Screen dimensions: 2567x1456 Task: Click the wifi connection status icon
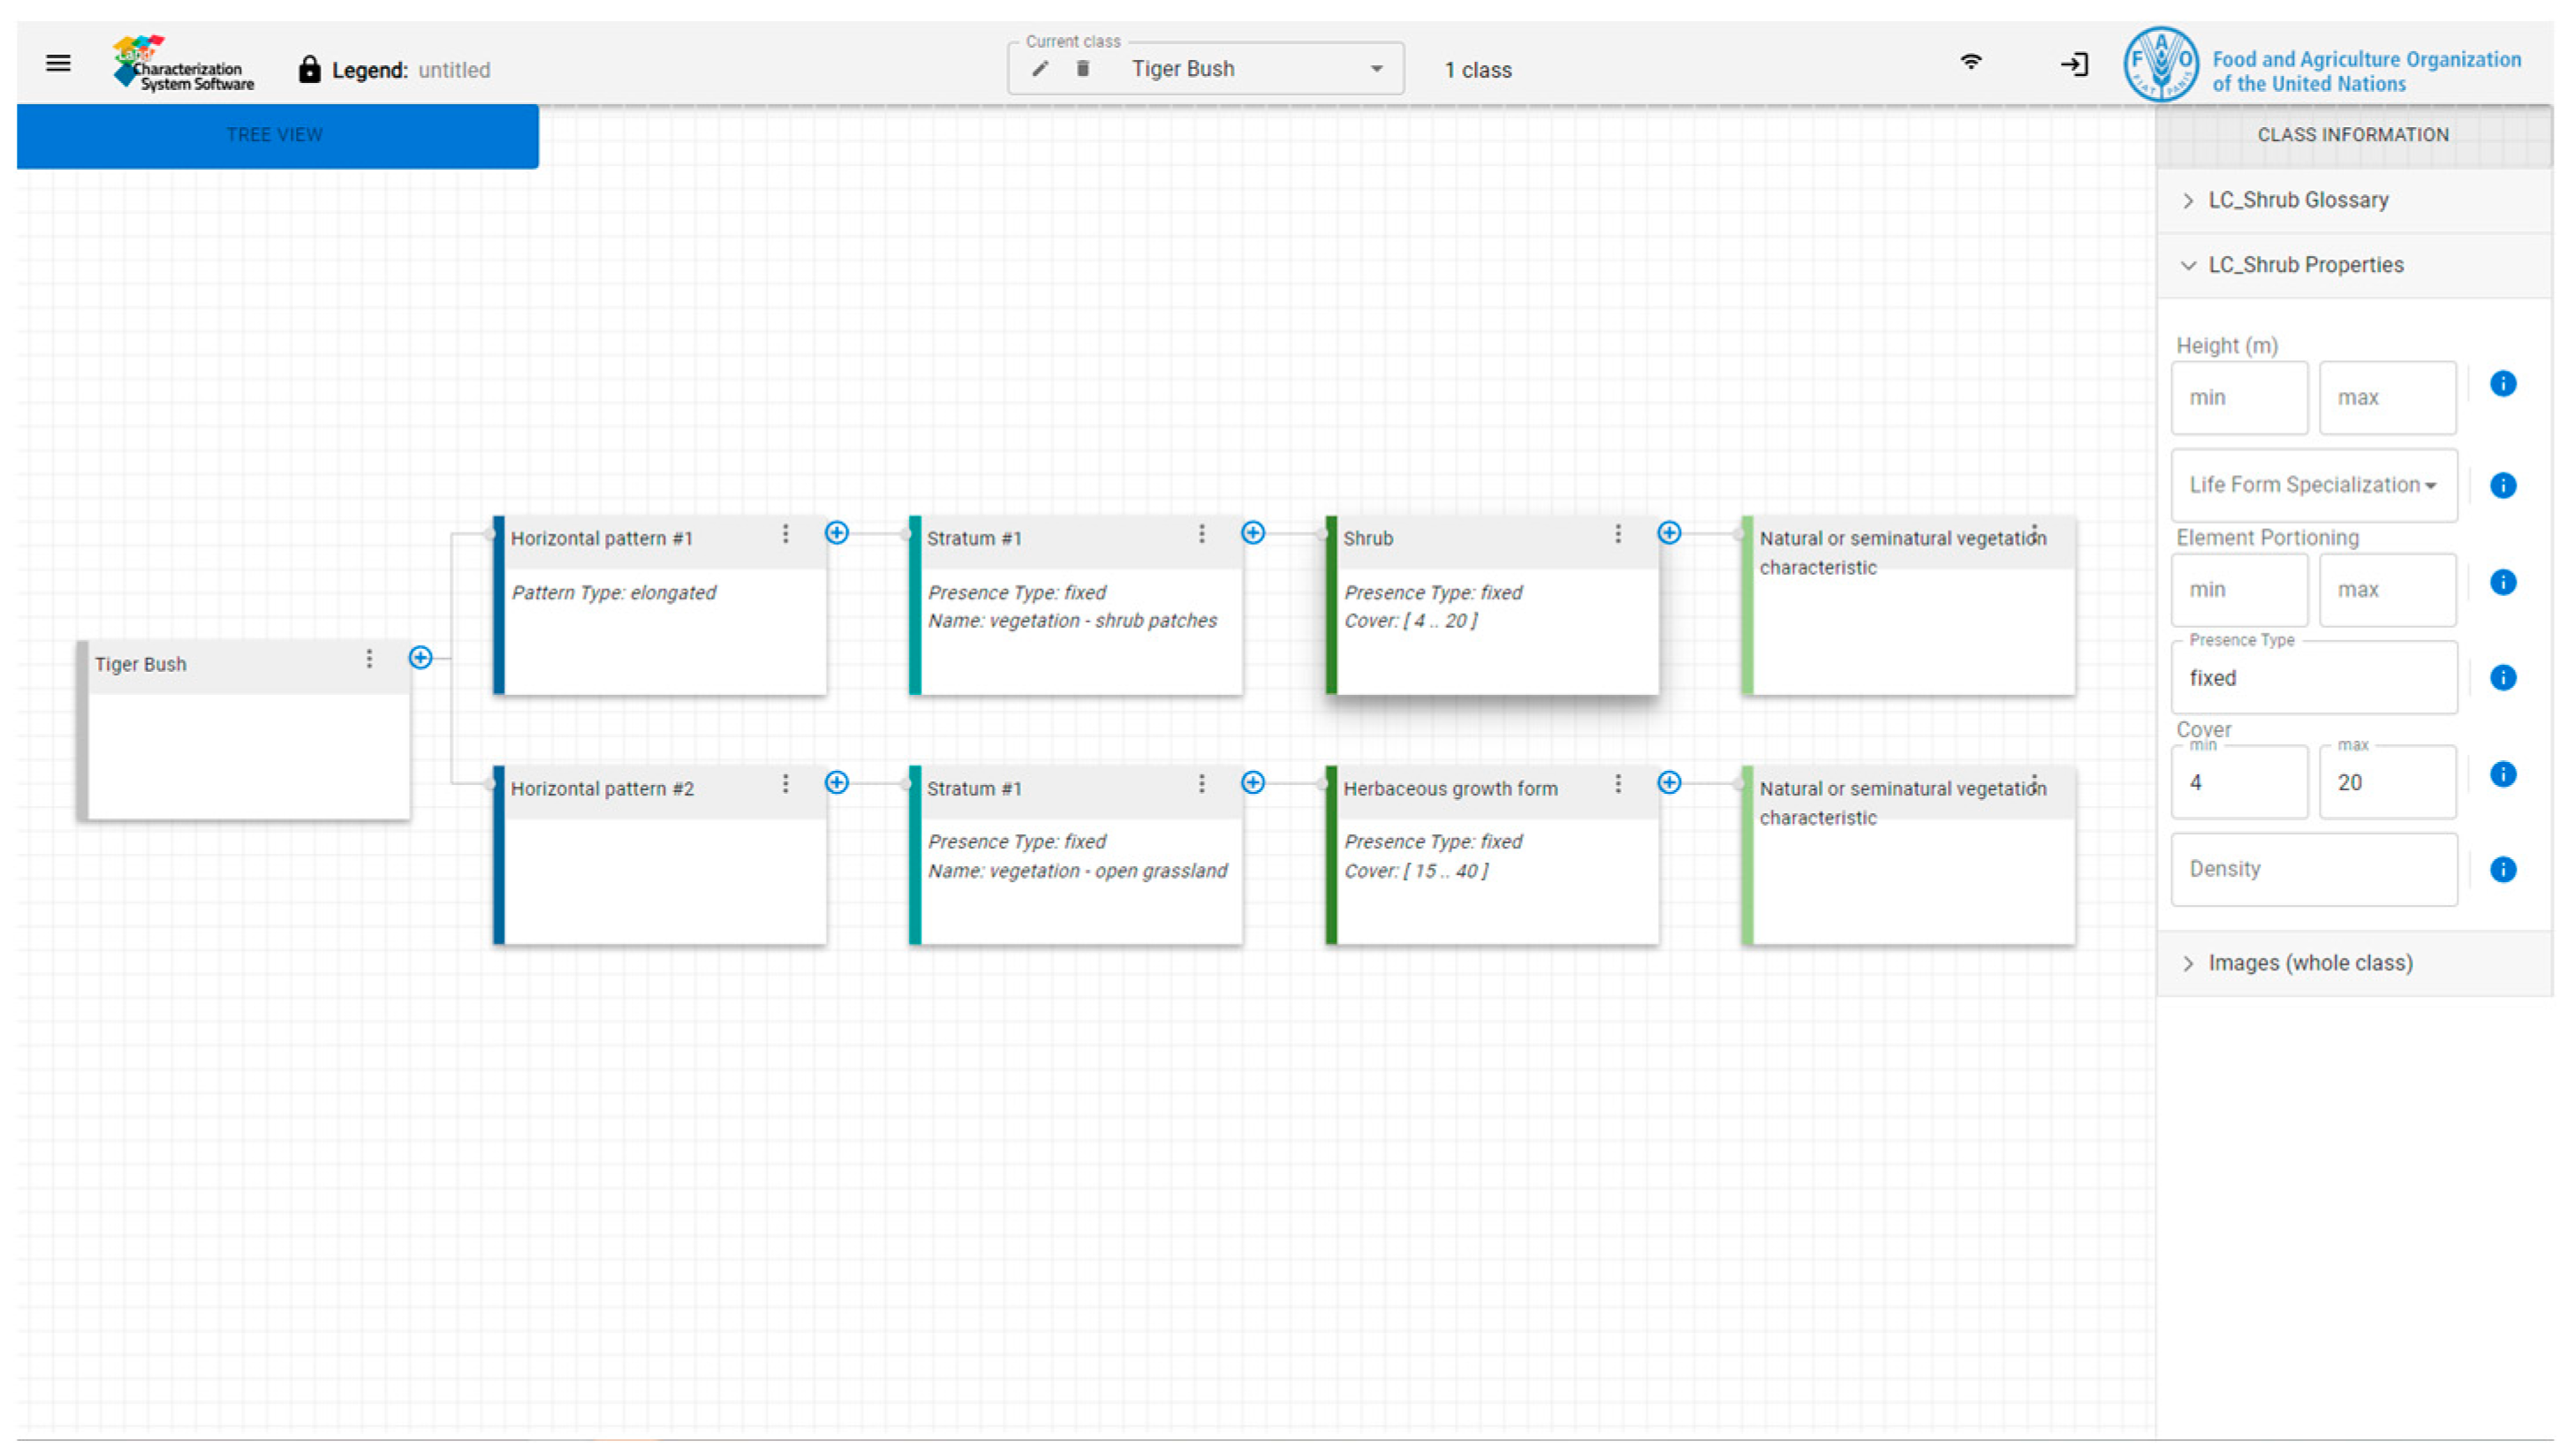pos(1970,62)
